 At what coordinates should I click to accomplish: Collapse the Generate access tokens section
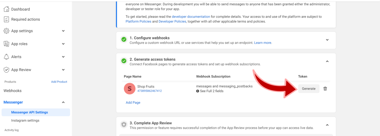coord(327,61)
